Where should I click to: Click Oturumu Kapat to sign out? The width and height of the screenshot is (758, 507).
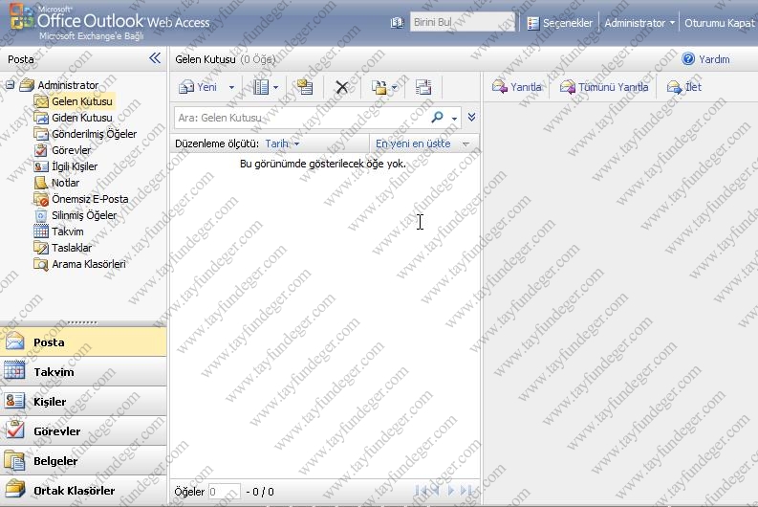pyautogui.click(x=720, y=23)
